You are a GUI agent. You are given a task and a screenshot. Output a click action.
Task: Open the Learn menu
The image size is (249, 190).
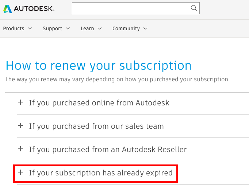point(87,28)
